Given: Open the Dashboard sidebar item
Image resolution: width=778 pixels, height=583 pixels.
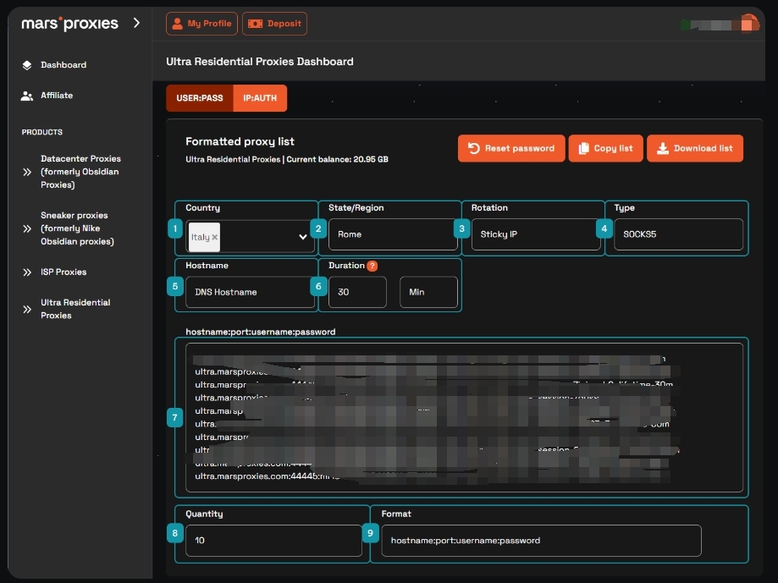Looking at the screenshot, I should click(x=63, y=65).
